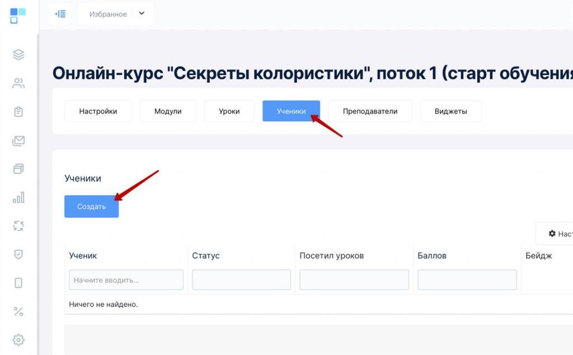Click the Онлайн-курс page title
Image resolution: width=573 pixels, height=355 pixels.
[x=313, y=73]
